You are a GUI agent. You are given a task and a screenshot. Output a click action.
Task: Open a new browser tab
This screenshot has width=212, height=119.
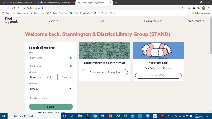tap(116, 3)
